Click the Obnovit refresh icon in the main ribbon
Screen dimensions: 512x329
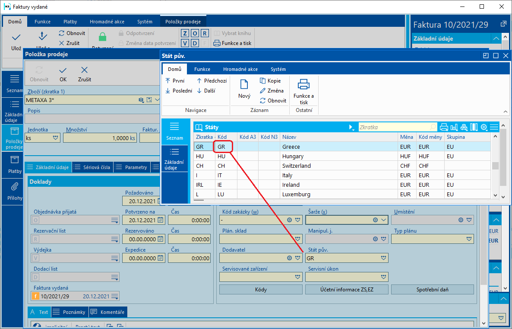(62, 33)
